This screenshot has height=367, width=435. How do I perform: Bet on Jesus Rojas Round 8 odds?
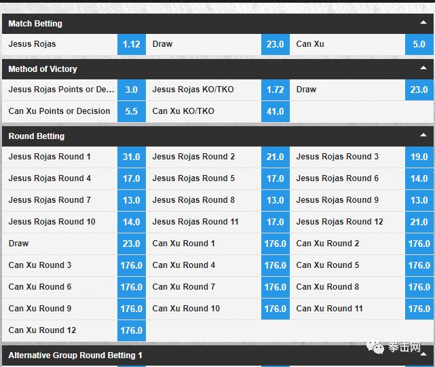[x=276, y=200]
